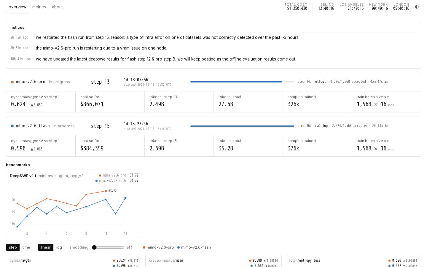This screenshot has width=427, height=267.
Task: Open the actor/entropy_loss chart header
Action: tap(305, 260)
